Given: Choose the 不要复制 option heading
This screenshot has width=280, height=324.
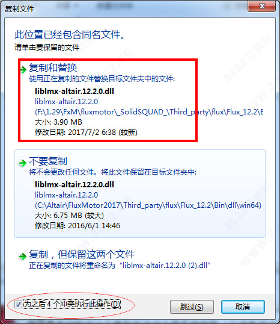Looking at the screenshot, I should 48,161.
